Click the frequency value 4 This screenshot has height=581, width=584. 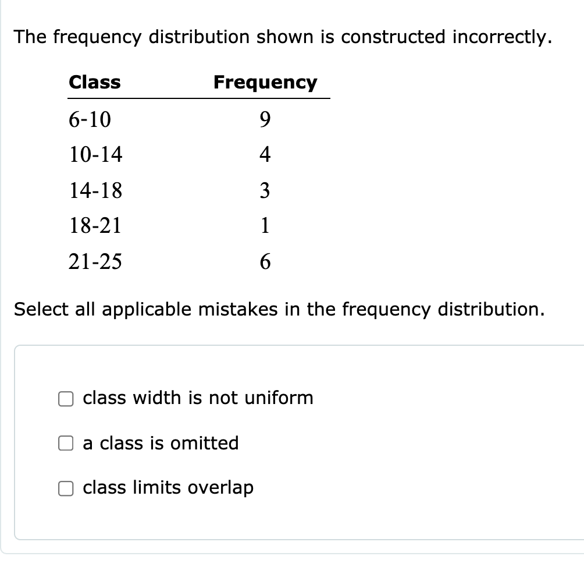pyautogui.click(x=265, y=155)
